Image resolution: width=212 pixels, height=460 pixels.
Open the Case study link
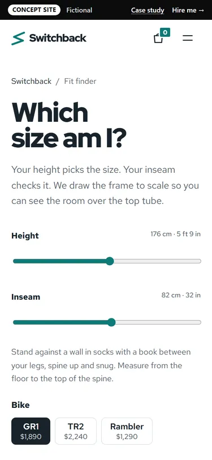coord(148,10)
